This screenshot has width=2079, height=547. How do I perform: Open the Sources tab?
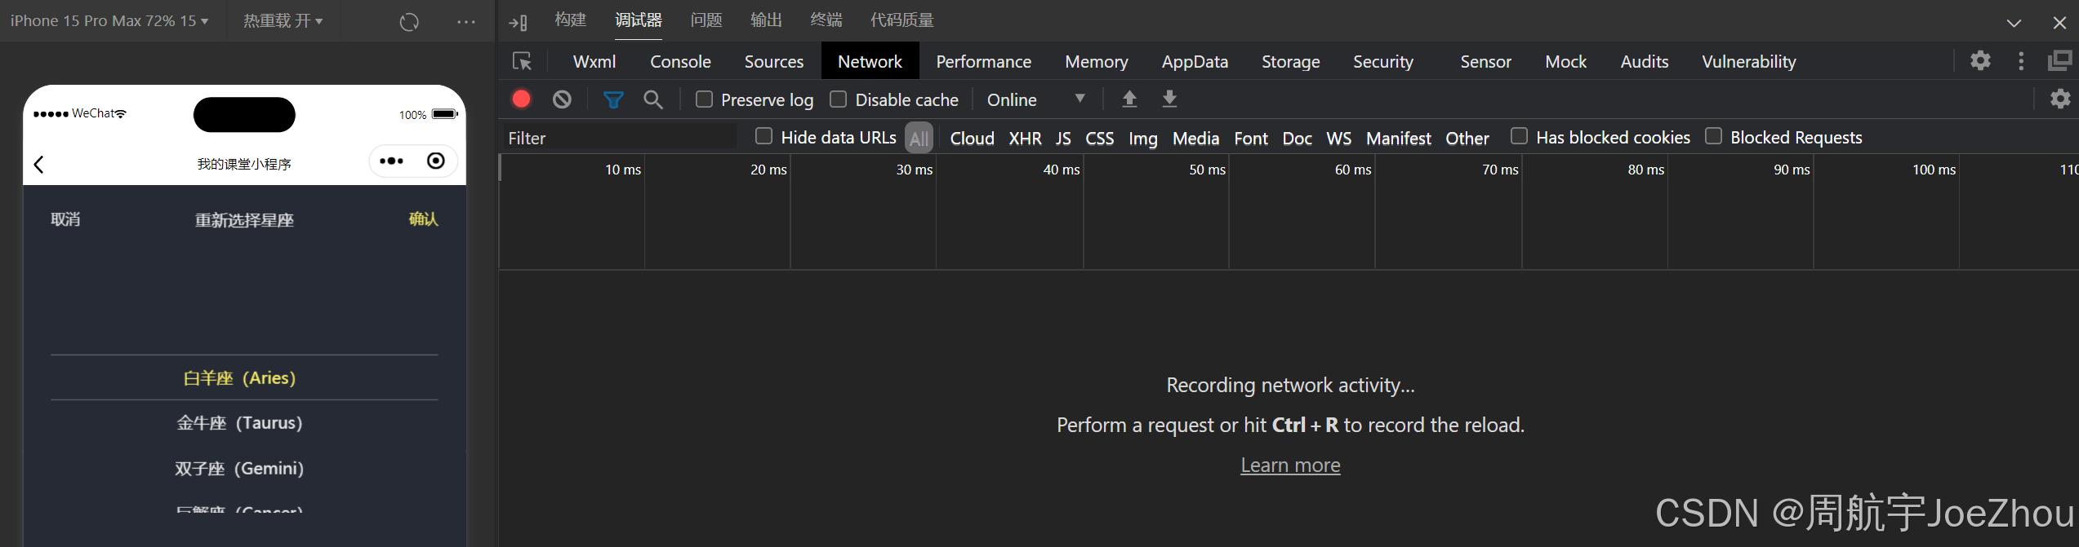(773, 62)
